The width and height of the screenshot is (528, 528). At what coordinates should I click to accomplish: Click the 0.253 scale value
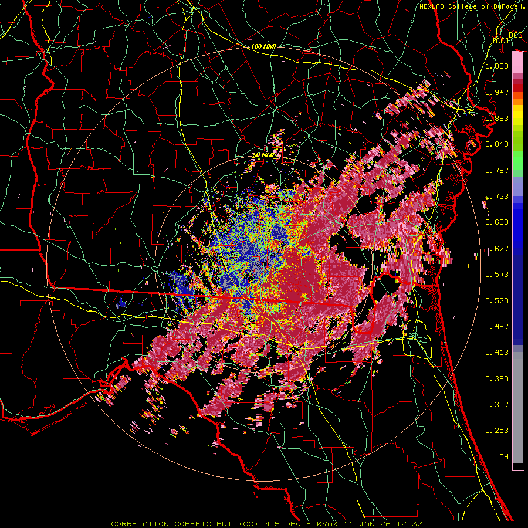pyautogui.click(x=497, y=431)
